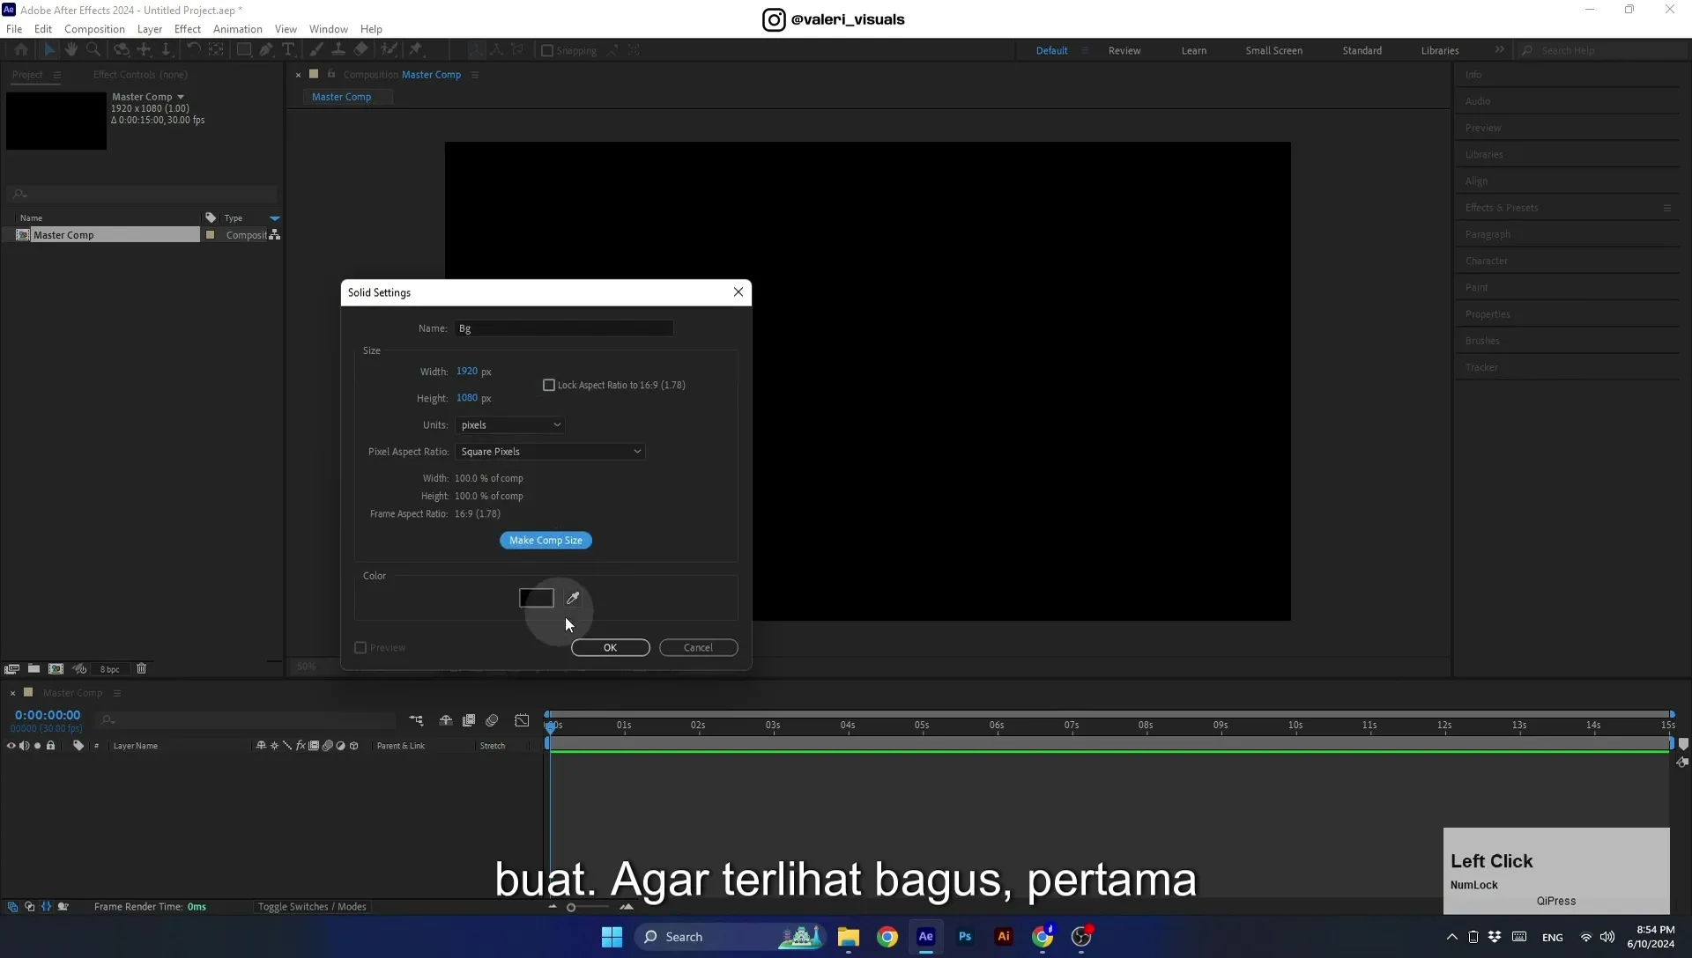Click the Make Comp Size button

point(545,540)
